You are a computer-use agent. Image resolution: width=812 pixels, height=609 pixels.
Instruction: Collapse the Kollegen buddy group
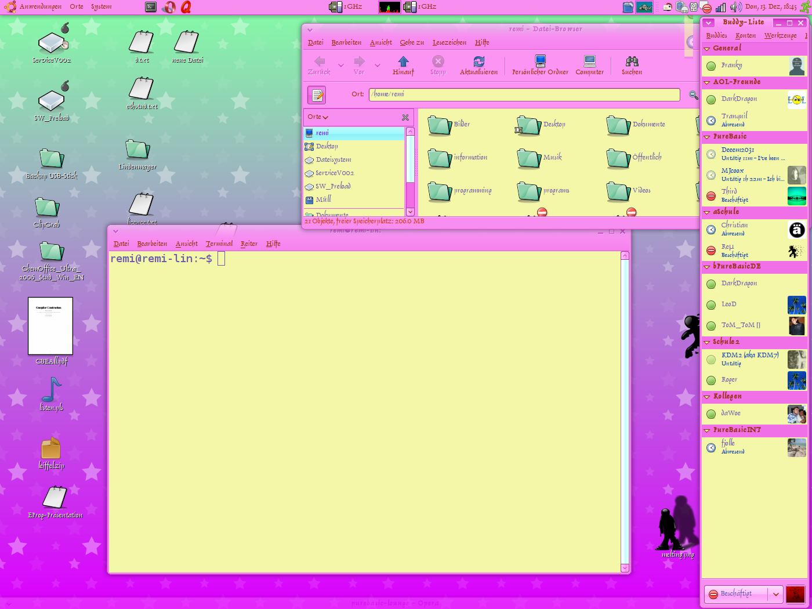707,397
